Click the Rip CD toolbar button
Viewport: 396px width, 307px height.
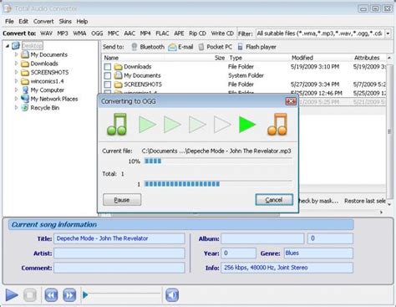tap(197, 33)
